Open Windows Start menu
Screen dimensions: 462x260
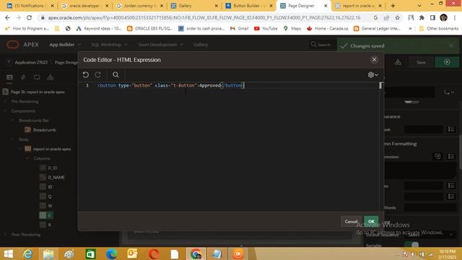[8, 253]
